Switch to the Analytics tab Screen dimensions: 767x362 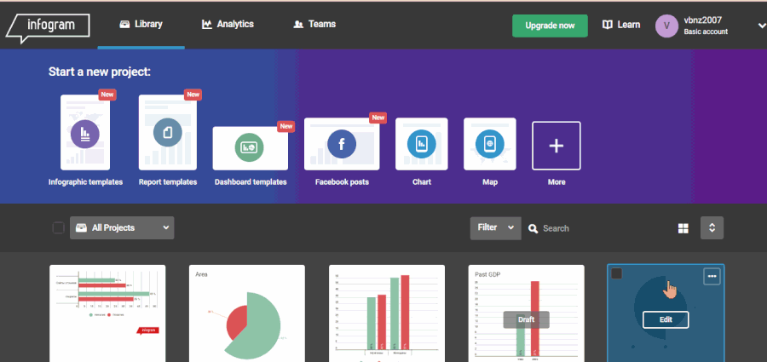pos(228,24)
